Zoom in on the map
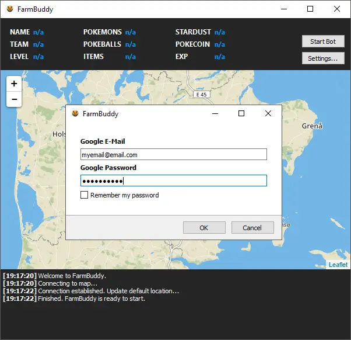The image size is (351, 340). click(x=14, y=84)
